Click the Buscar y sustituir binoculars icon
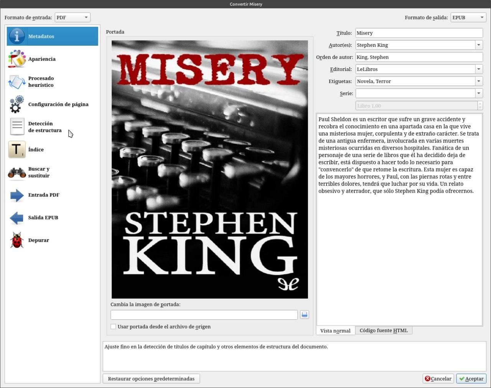 click(x=16, y=172)
